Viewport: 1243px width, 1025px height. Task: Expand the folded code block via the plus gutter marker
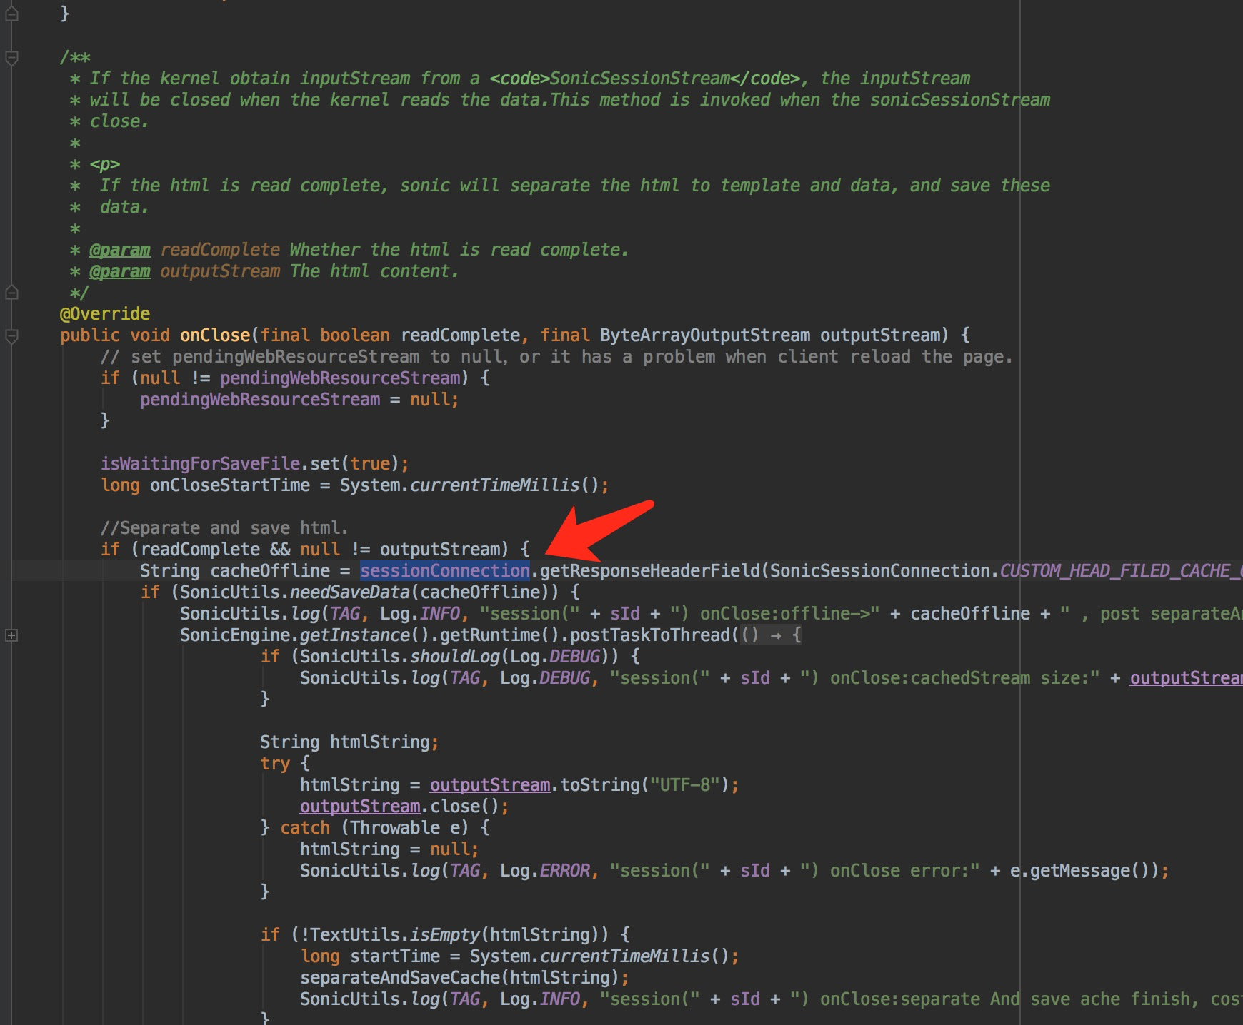click(11, 635)
